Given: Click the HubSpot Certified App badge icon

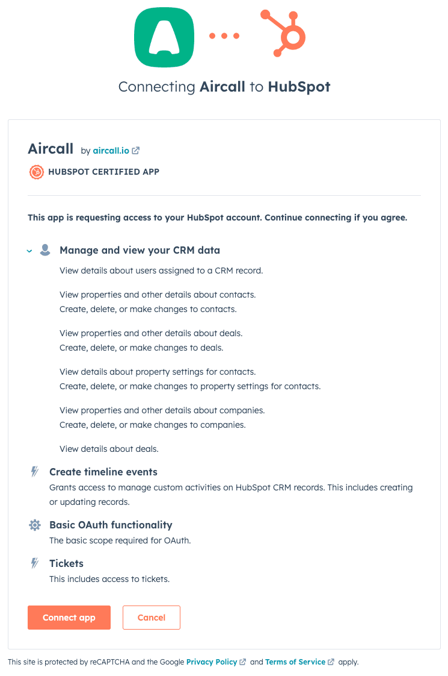Looking at the screenshot, I should click(x=36, y=172).
